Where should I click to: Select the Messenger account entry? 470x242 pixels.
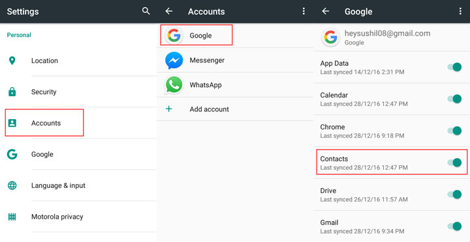pos(235,60)
